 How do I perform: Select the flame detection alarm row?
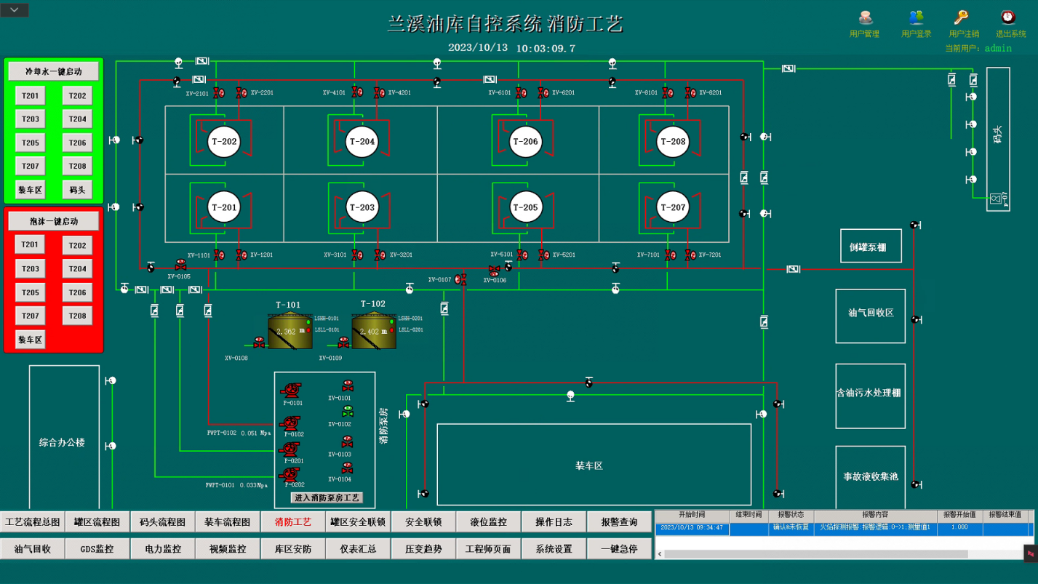[842, 528]
